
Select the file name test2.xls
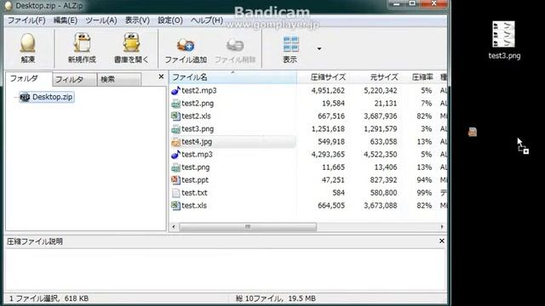pos(196,116)
